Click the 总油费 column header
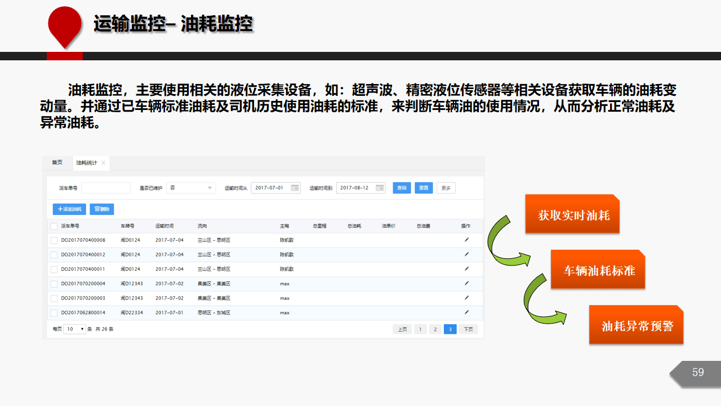The height and width of the screenshot is (406, 721). point(423,226)
